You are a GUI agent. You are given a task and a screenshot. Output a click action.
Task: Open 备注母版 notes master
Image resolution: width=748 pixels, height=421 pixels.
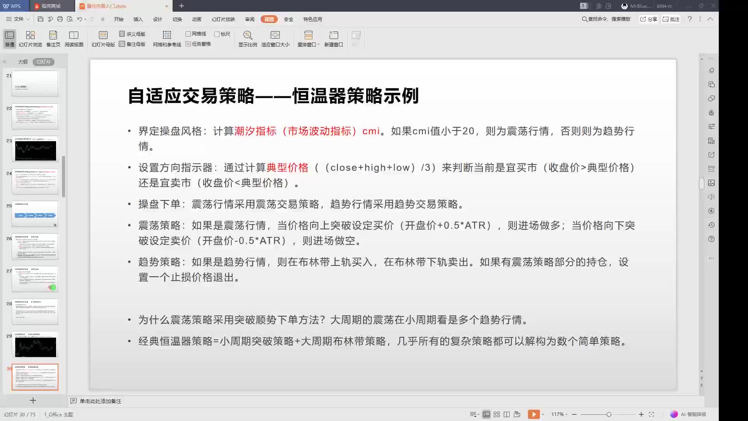(x=132, y=44)
